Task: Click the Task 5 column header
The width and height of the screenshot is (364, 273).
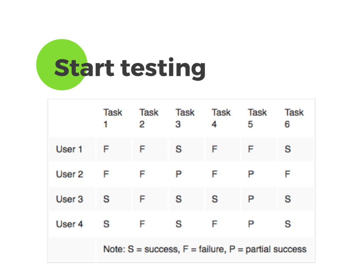Action: point(257,118)
